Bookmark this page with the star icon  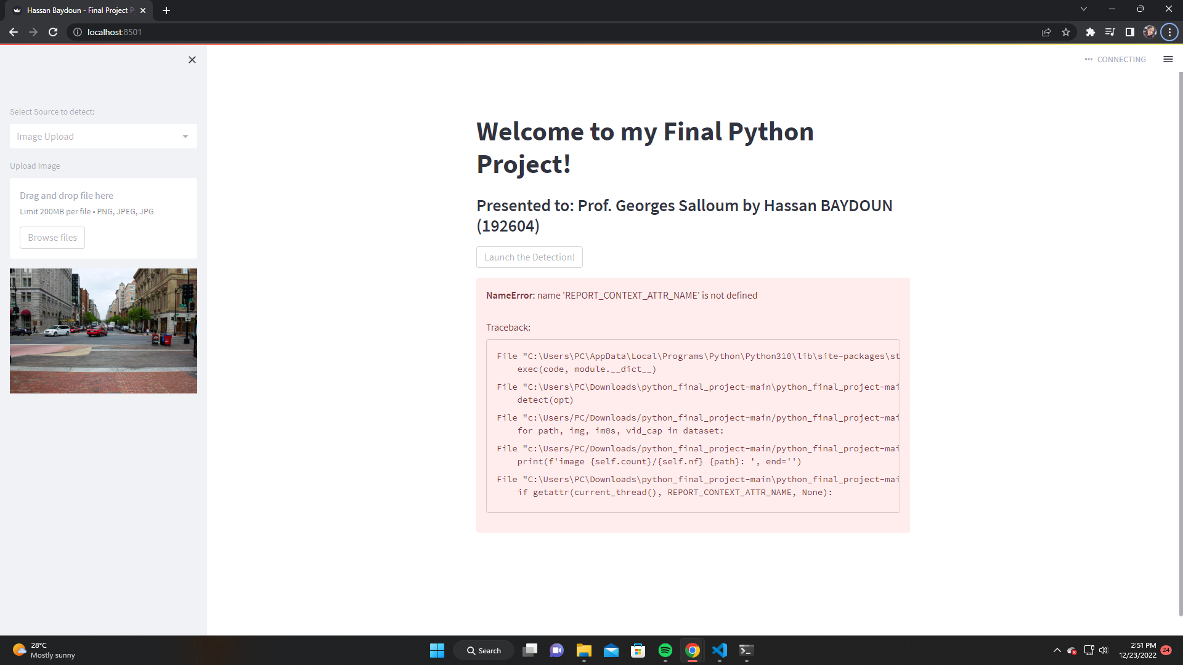pyautogui.click(x=1066, y=32)
